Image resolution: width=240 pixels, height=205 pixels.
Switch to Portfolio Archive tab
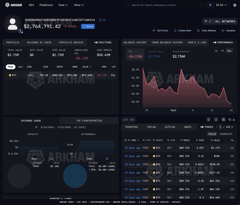pos(71,43)
